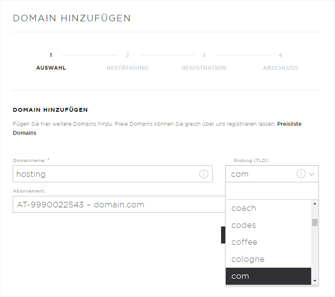Screen dimensions: 335x297
Task: Collapse the TLD dropdown with its chevron
Action: point(312,174)
